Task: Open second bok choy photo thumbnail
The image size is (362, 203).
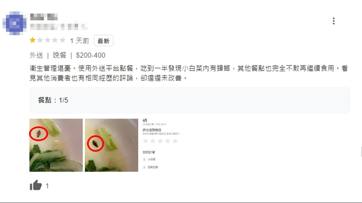Action: point(111,145)
